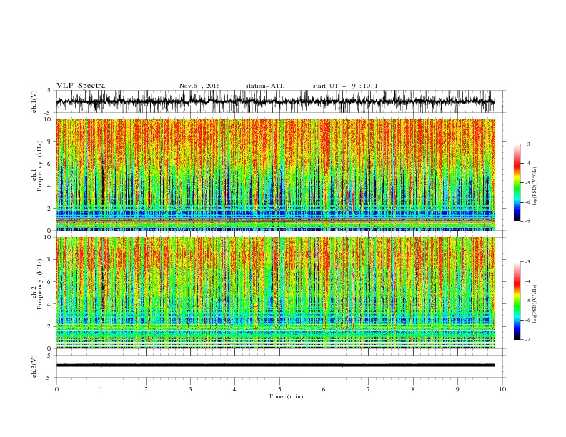Screen dimensions: 566x437
Task: Click time-axis tick label "0"
Action: 56,389
